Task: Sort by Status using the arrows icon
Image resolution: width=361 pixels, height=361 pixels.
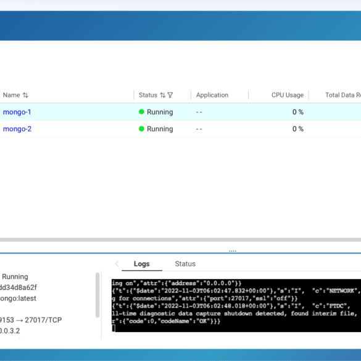Action: [162, 95]
